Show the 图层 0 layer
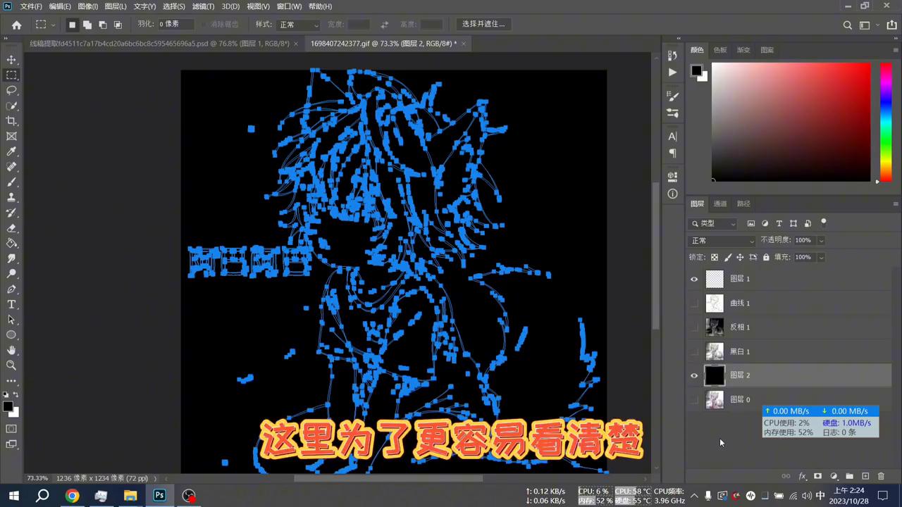The width and height of the screenshot is (902, 507). pos(694,399)
